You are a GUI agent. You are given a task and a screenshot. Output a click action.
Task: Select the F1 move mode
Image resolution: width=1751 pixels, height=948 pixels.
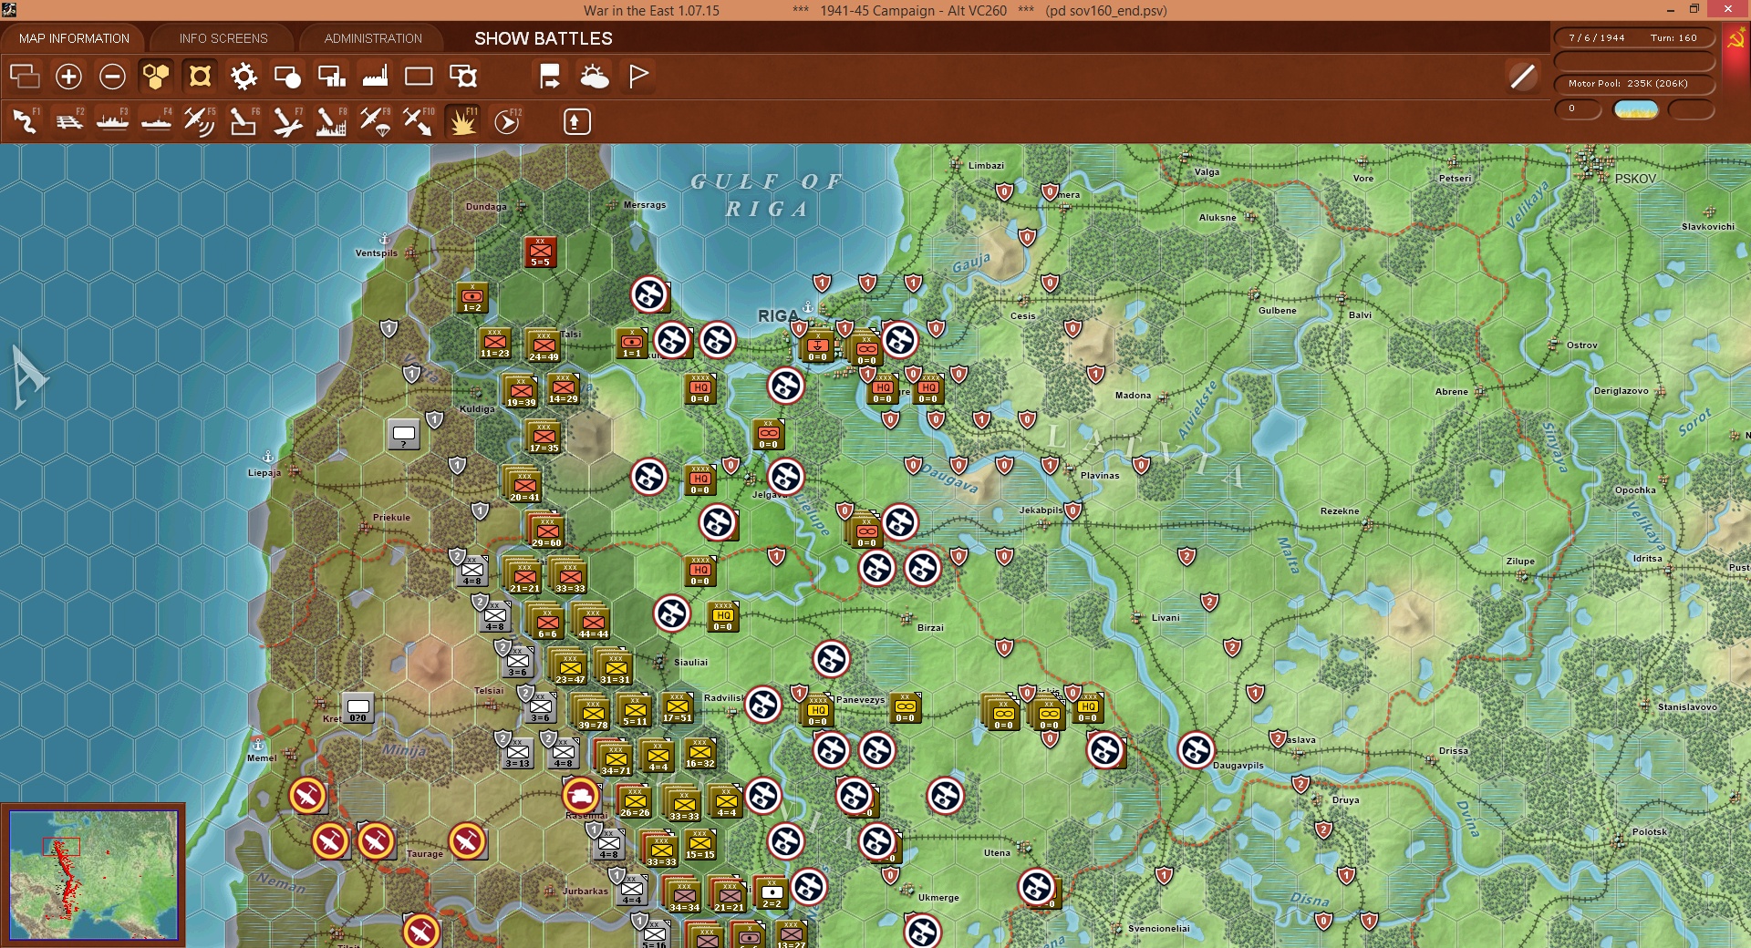coord(26,121)
